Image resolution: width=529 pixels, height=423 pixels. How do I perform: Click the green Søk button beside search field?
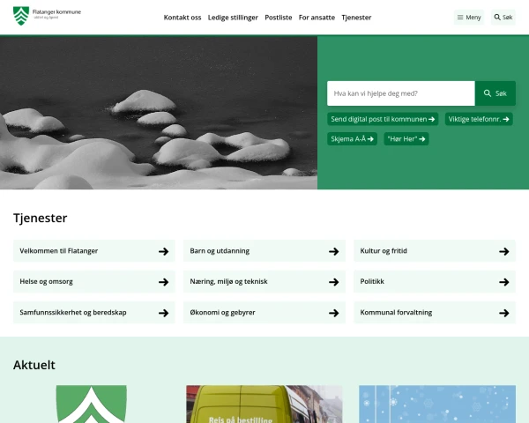495,93
